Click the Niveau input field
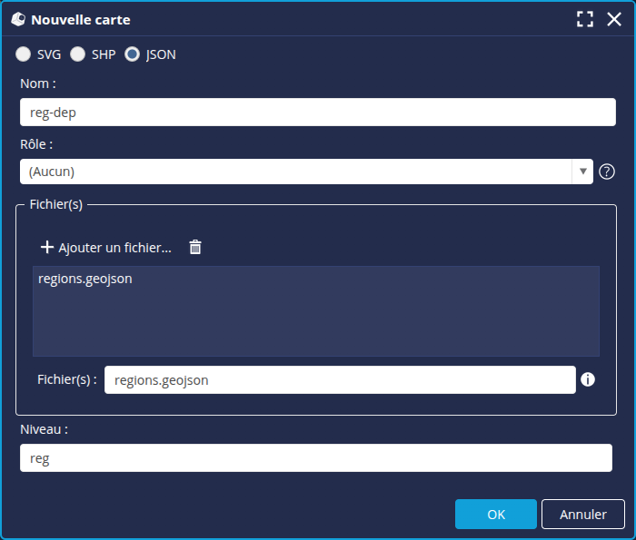This screenshot has width=636, height=540. click(316, 458)
